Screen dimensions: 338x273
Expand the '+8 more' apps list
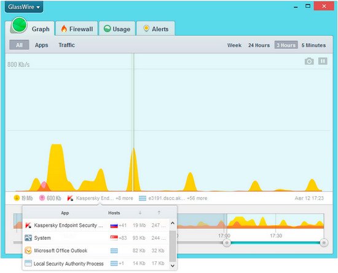point(124,198)
